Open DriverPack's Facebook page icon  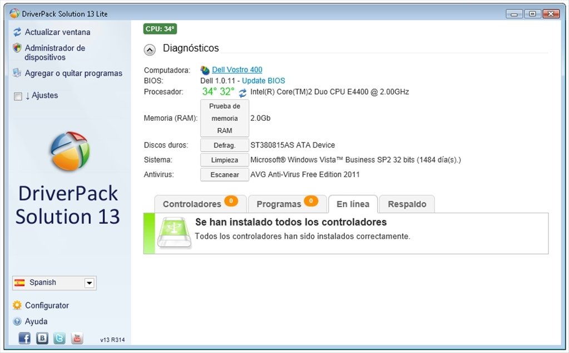(24, 338)
